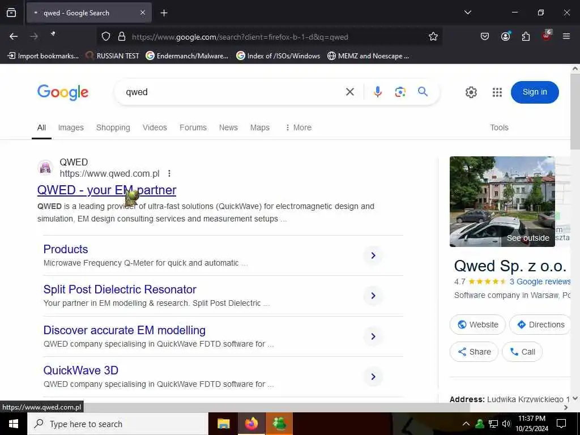The image size is (580, 435).
Task: Click the Website button
Action: point(477,325)
